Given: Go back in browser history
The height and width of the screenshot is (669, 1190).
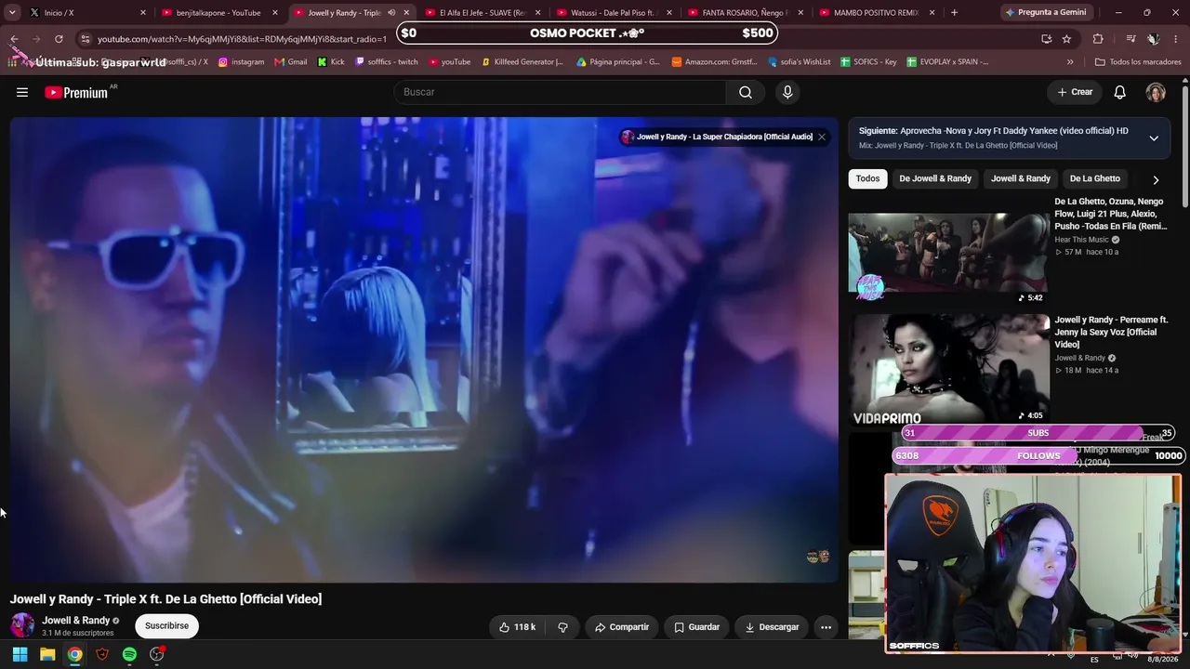Looking at the screenshot, I should (14, 39).
